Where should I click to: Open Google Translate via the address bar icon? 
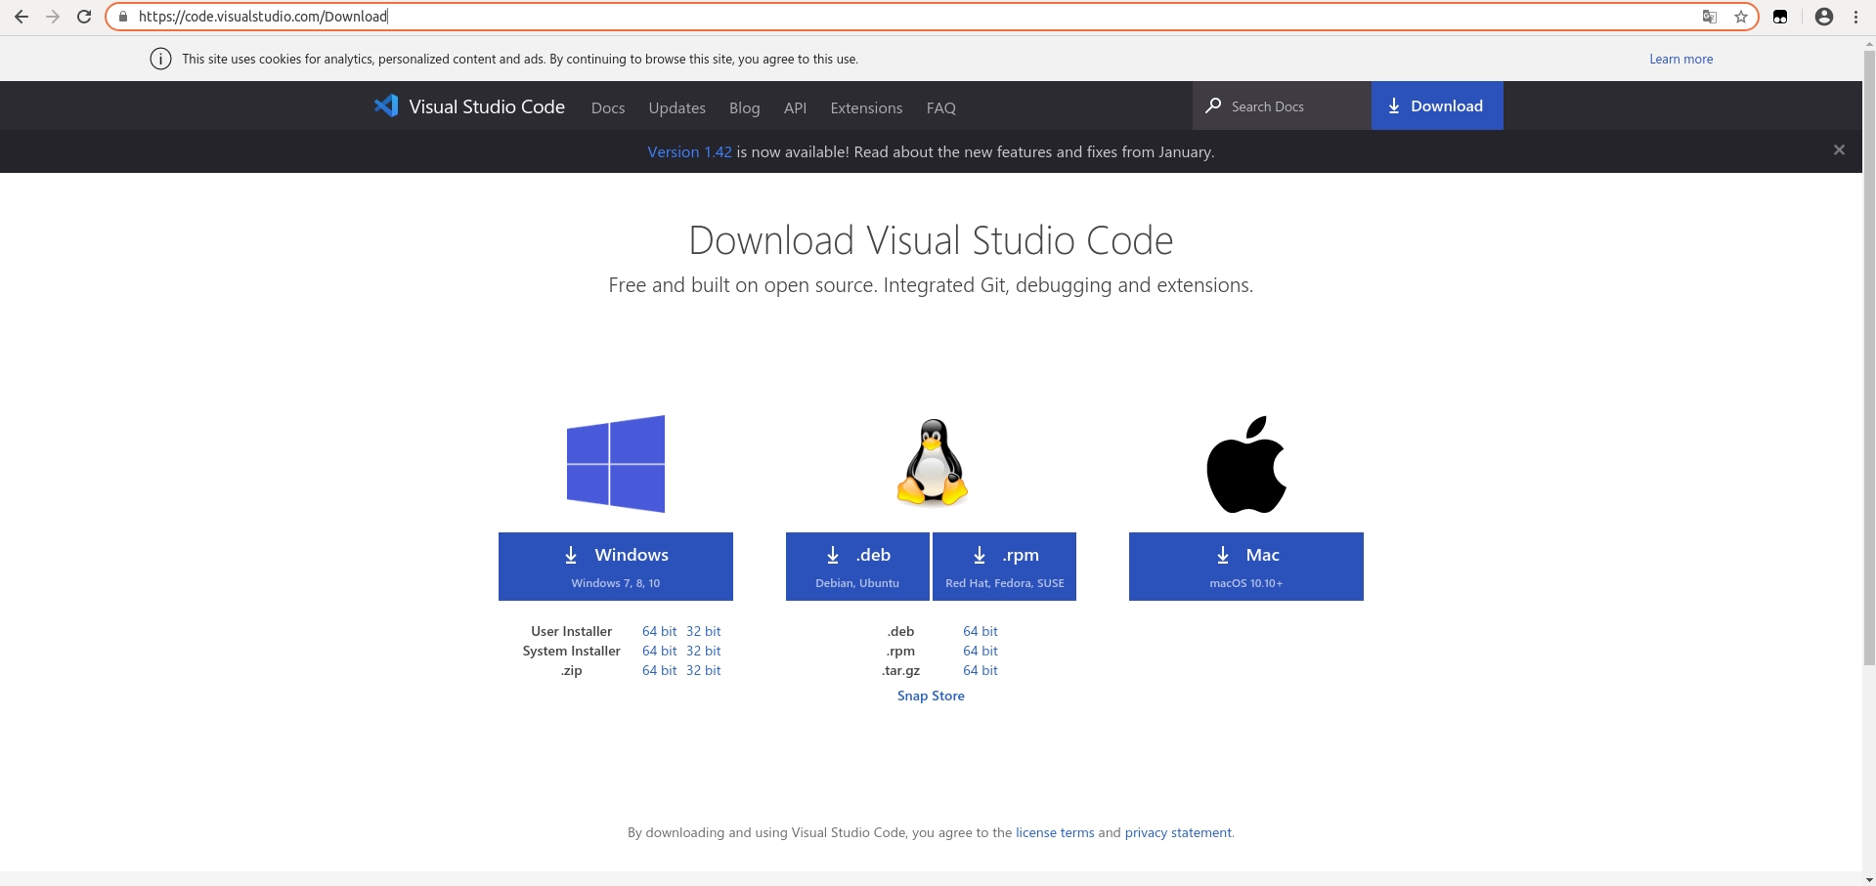click(x=1708, y=17)
